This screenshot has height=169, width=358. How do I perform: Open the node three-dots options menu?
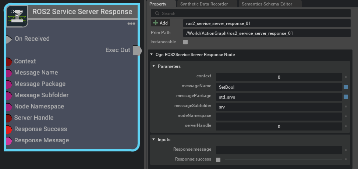[131, 24]
